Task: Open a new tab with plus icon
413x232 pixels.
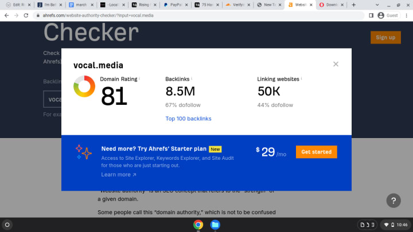Action: point(353,5)
